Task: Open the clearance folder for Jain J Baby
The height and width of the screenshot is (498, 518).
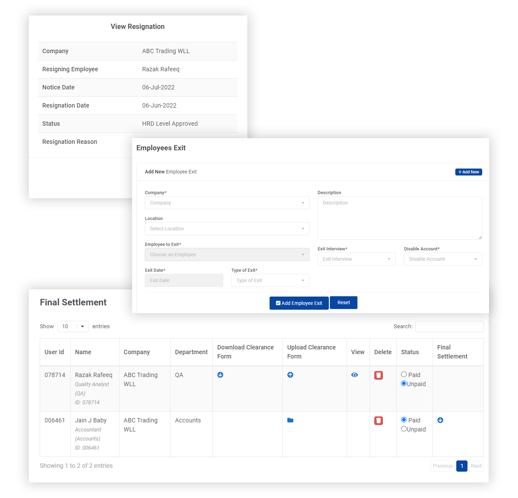Action: click(290, 420)
